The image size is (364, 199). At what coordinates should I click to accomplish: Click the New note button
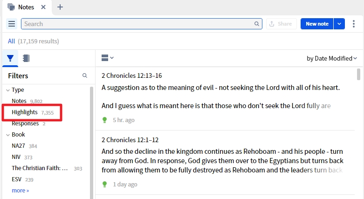point(317,24)
